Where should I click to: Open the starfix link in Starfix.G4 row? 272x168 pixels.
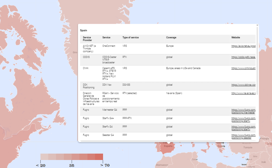coord(244,128)
